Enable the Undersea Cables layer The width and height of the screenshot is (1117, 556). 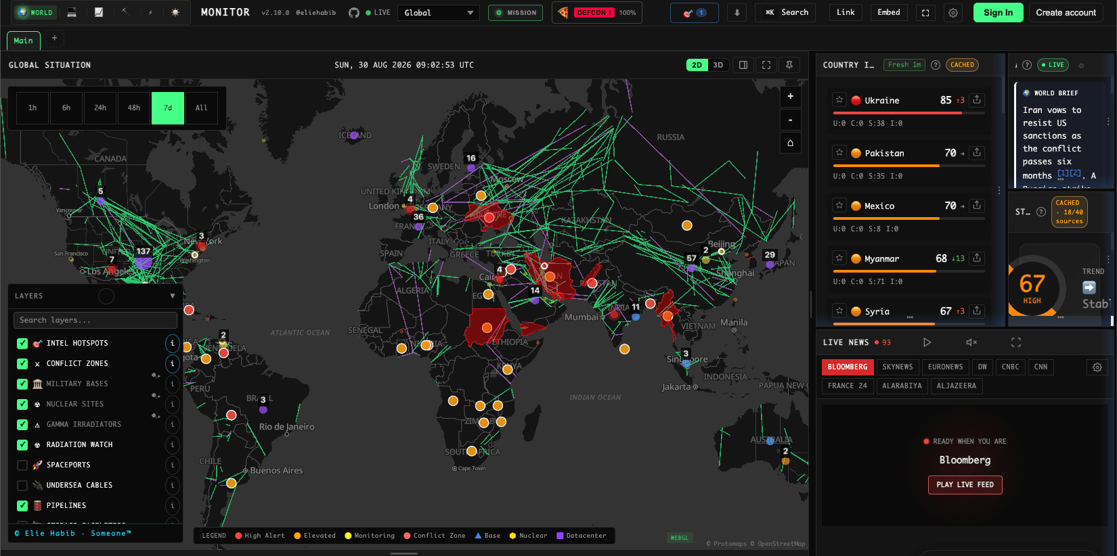[x=22, y=486]
